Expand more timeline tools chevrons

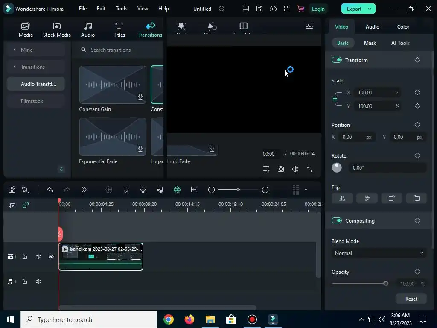tap(84, 190)
